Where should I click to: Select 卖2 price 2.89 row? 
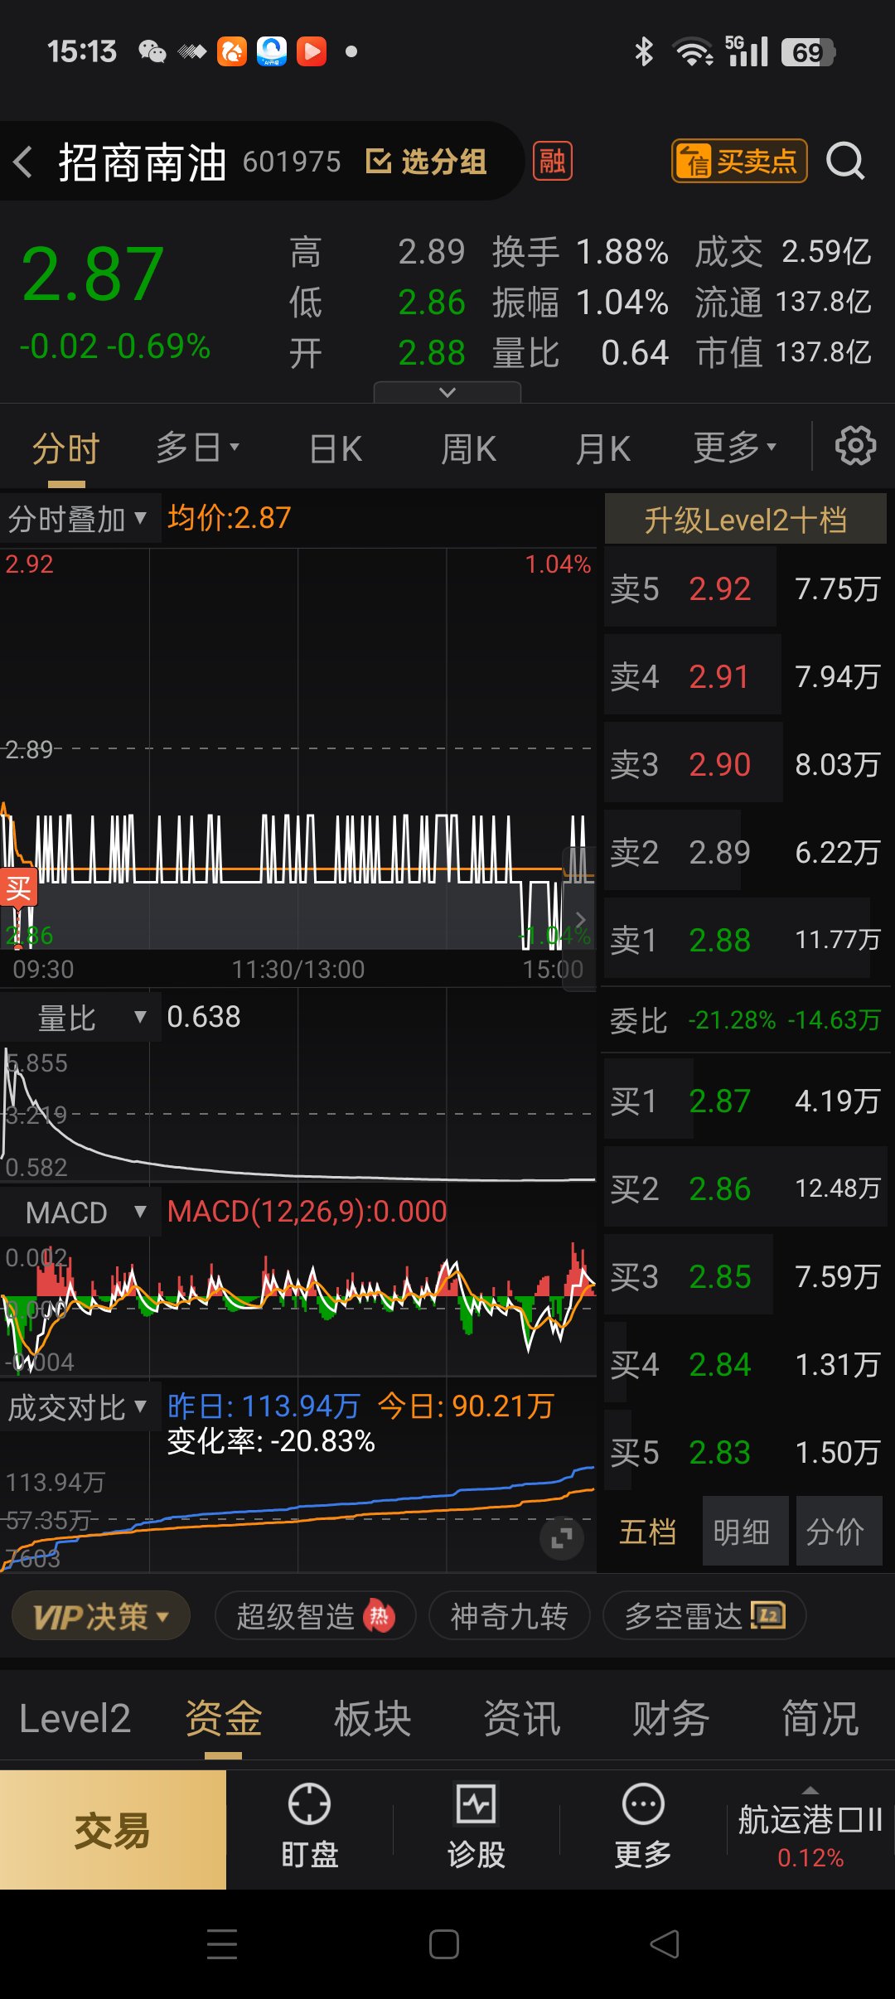[x=745, y=852]
